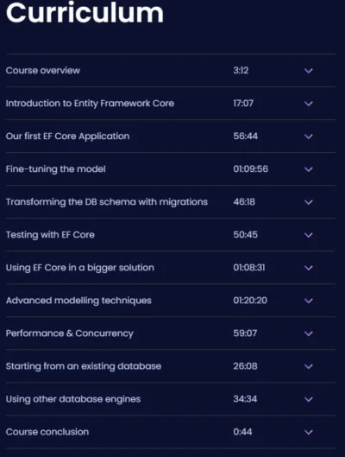Viewport: 345px width, 457px height.
Task: Expand Fine-tuning the model chevron
Action: click(309, 169)
